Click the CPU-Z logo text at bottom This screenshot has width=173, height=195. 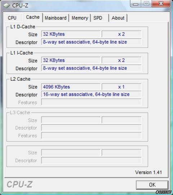pos(19,185)
